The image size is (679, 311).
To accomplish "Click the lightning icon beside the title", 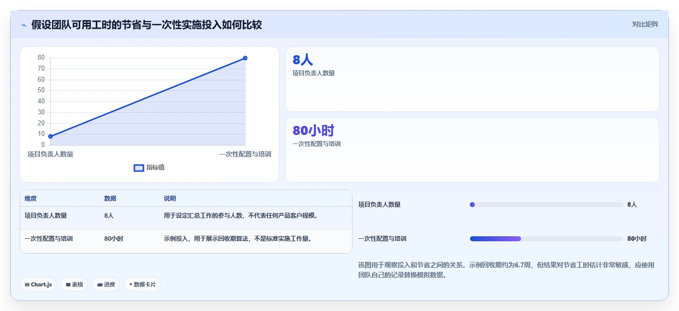I will pyautogui.click(x=24, y=25).
